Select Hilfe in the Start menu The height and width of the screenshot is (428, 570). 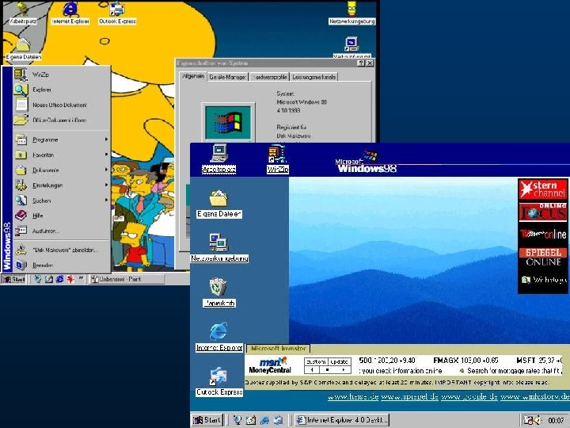click(62, 216)
